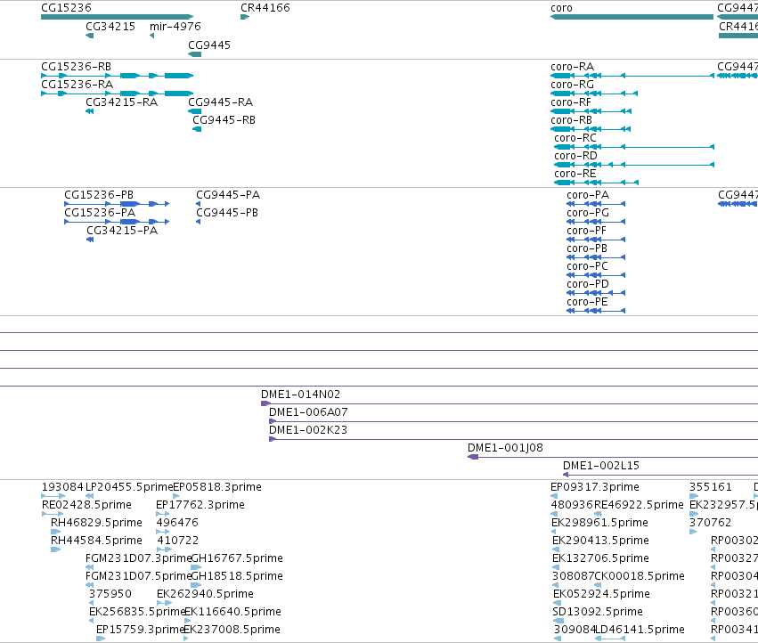Click the CG34215 gene label

[110, 27]
